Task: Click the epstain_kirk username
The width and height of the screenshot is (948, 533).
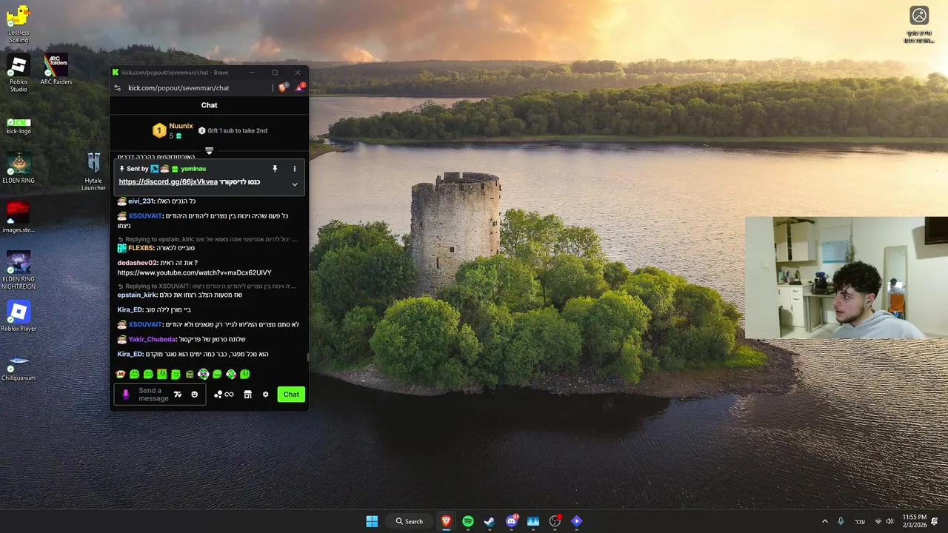Action: (137, 295)
